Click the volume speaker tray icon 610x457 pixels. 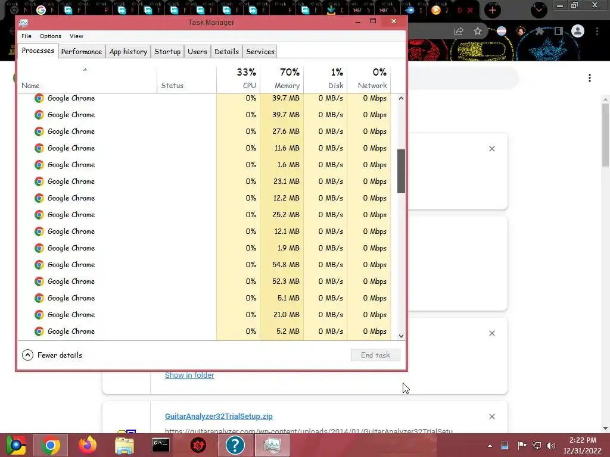point(551,445)
